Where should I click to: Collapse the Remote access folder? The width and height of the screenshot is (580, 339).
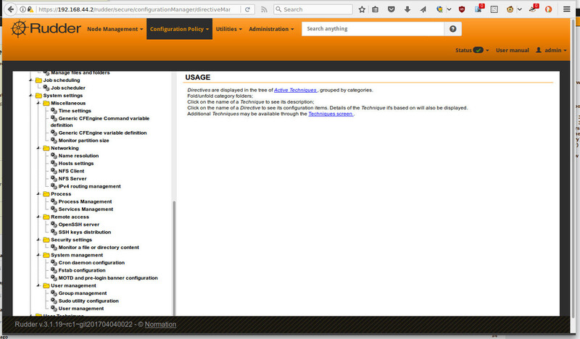[x=38, y=217]
